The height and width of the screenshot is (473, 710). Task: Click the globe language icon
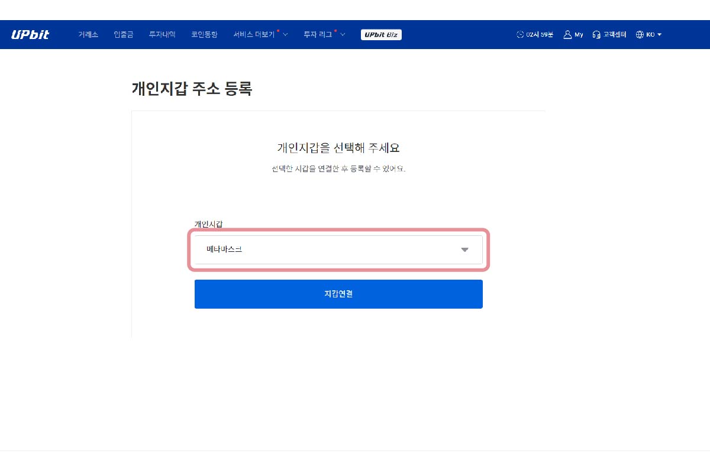pyautogui.click(x=640, y=35)
